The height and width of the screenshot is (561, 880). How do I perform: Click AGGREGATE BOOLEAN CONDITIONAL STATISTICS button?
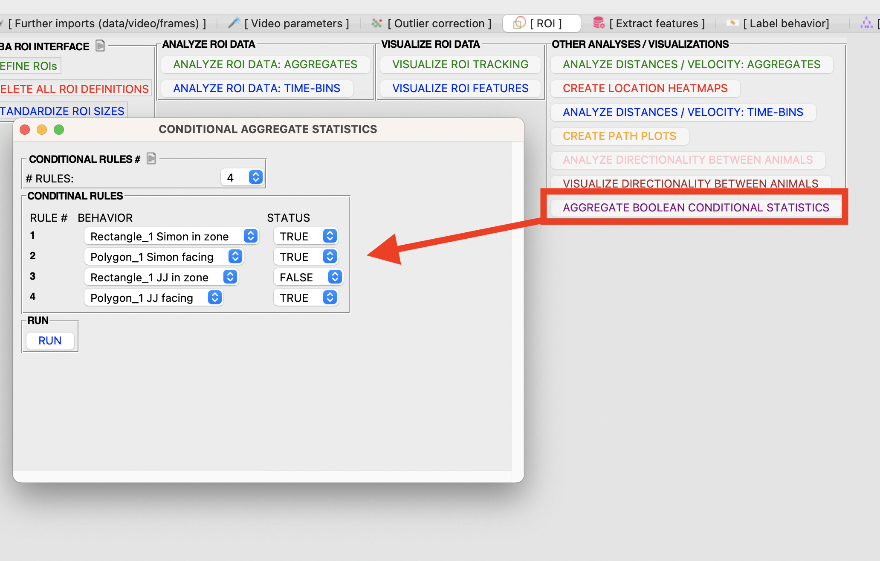pyautogui.click(x=696, y=208)
